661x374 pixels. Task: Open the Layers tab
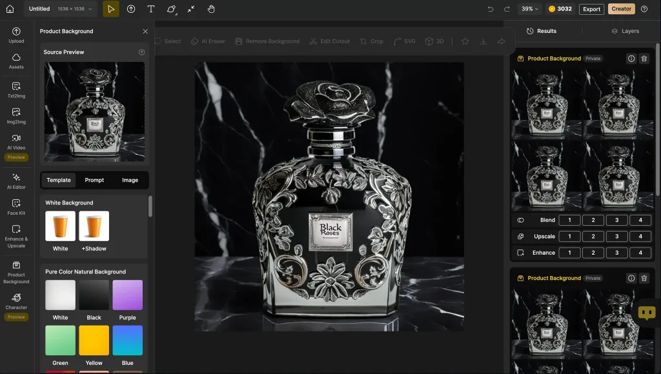pos(625,31)
